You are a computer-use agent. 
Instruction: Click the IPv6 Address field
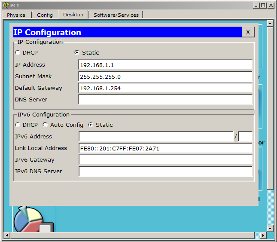click(156, 136)
